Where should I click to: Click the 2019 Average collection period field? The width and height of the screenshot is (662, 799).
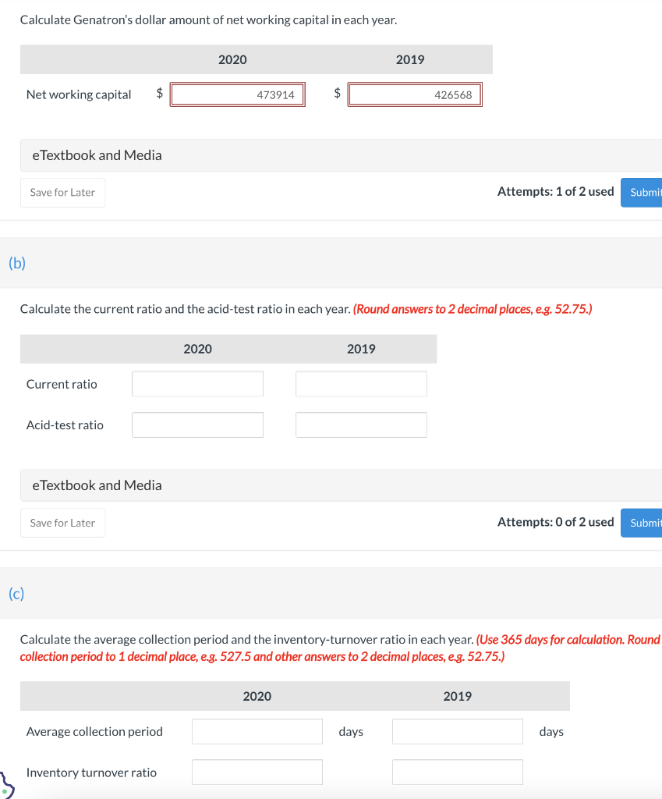click(x=457, y=731)
